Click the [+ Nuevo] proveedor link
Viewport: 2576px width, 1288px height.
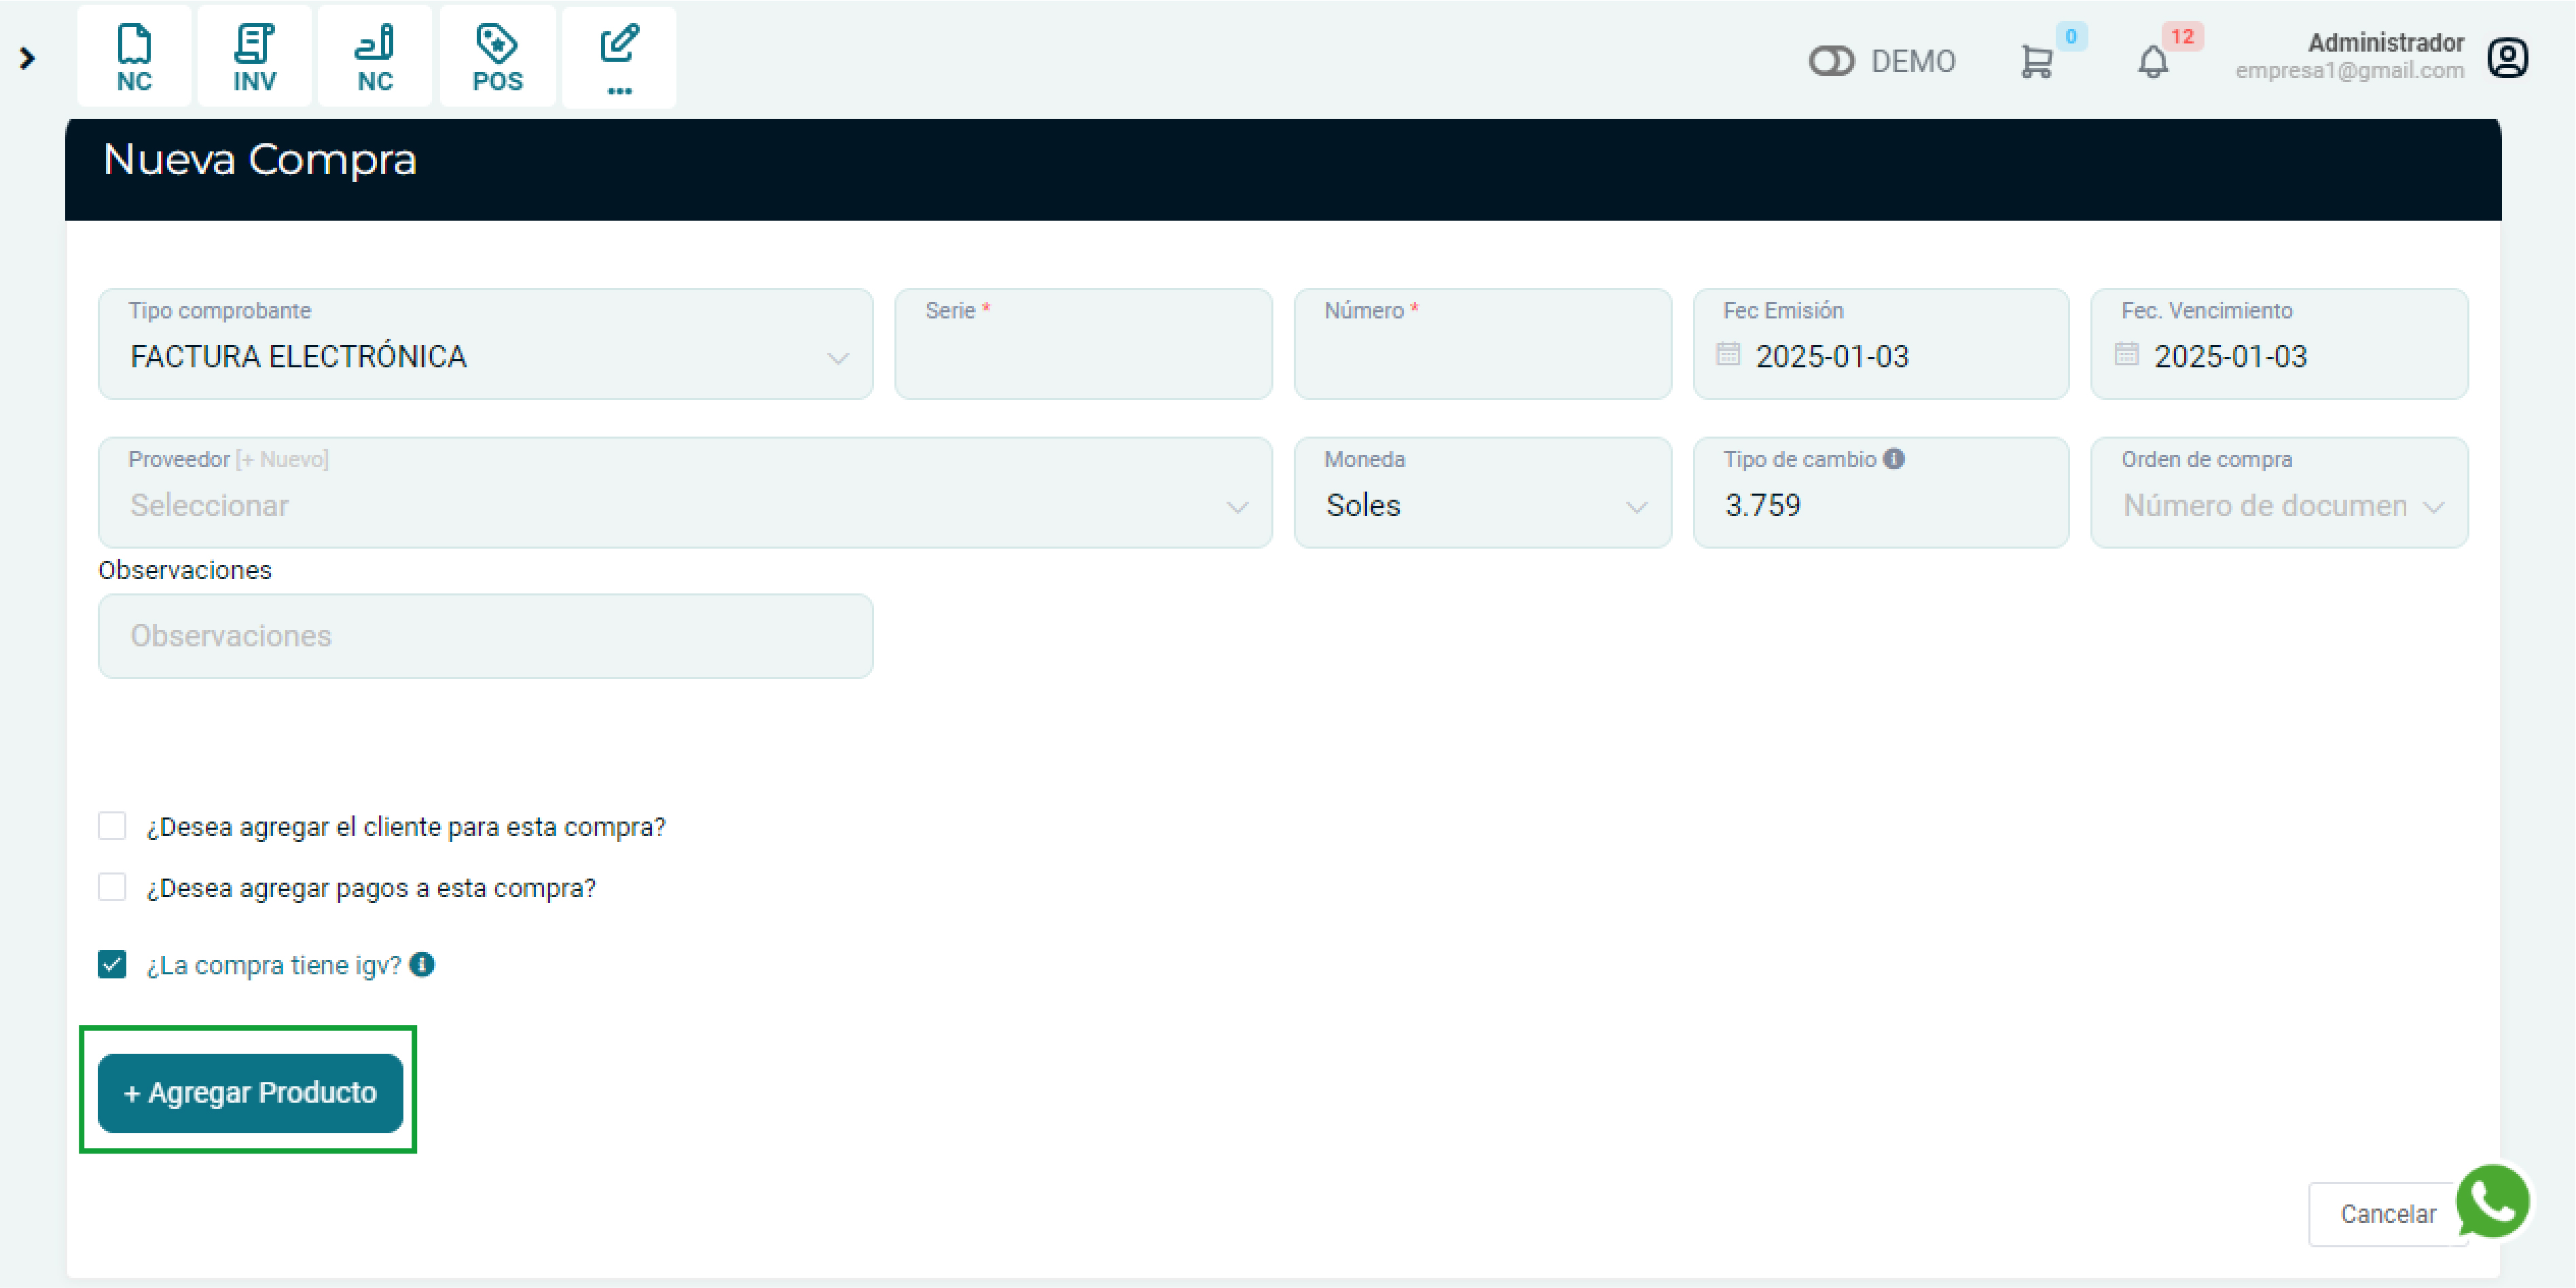pyautogui.click(x=282, y=459)
